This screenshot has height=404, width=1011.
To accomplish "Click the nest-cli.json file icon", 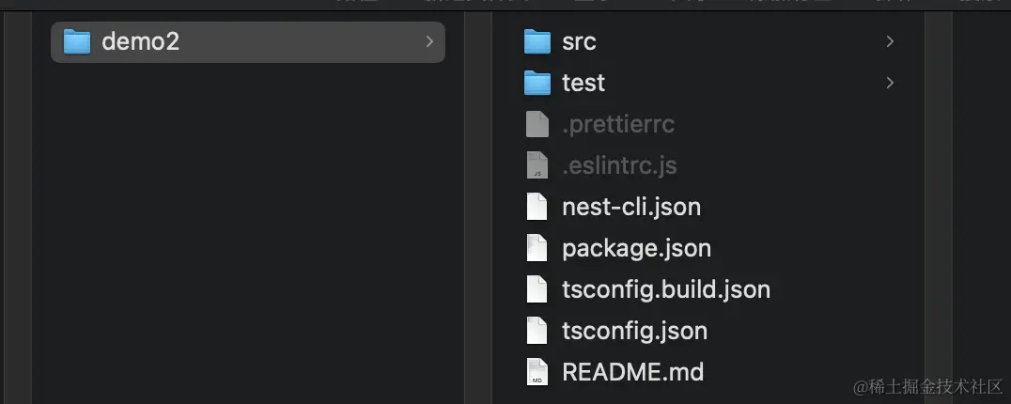I will (x=537, y=207).
